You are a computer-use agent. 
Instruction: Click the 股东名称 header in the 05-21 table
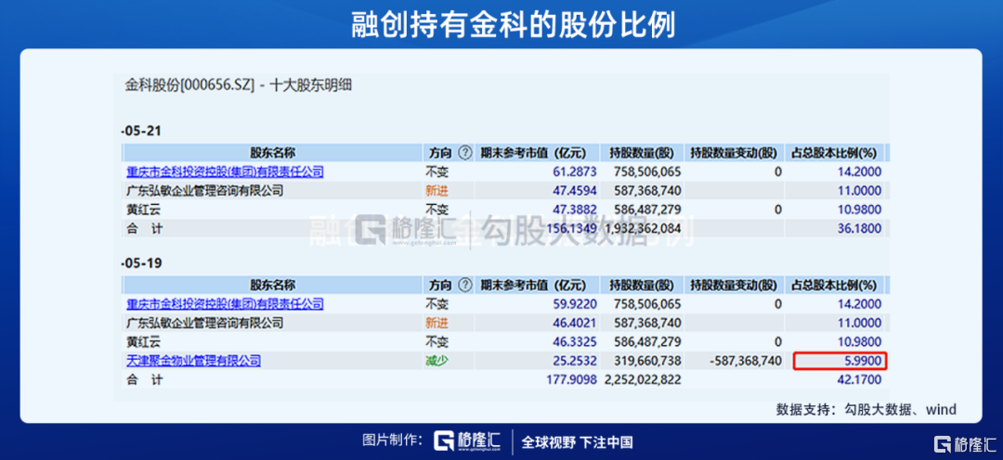click(x=273, y=153)
